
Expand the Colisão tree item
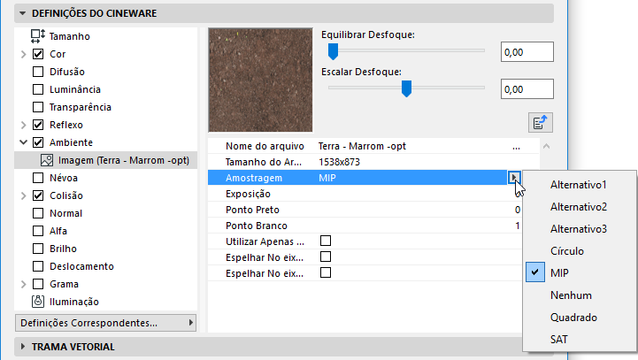pos(23,195)
